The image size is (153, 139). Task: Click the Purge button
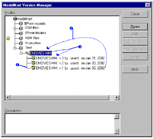pos(135,57)
